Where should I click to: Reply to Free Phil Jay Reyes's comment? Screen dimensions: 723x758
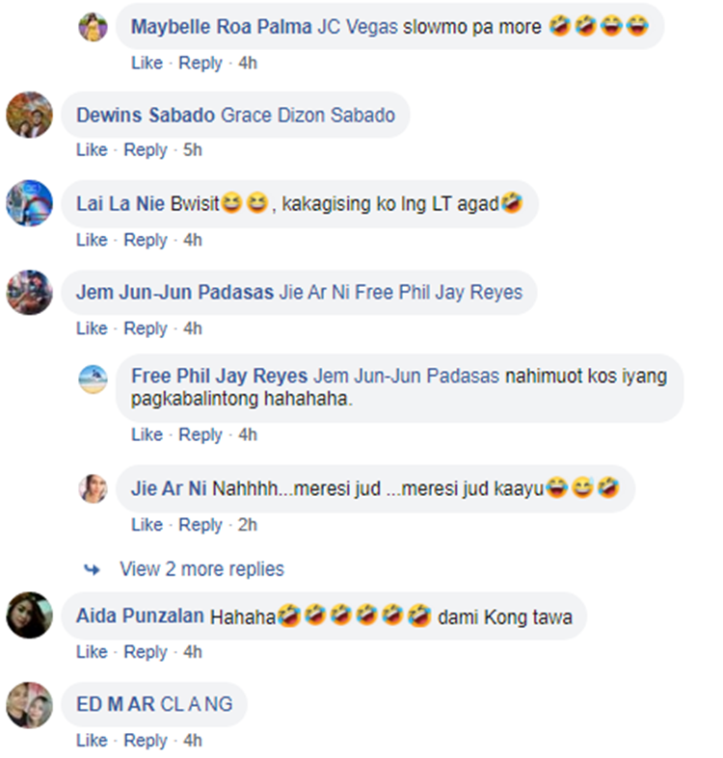pyautogui.click(x=201, y=435)
